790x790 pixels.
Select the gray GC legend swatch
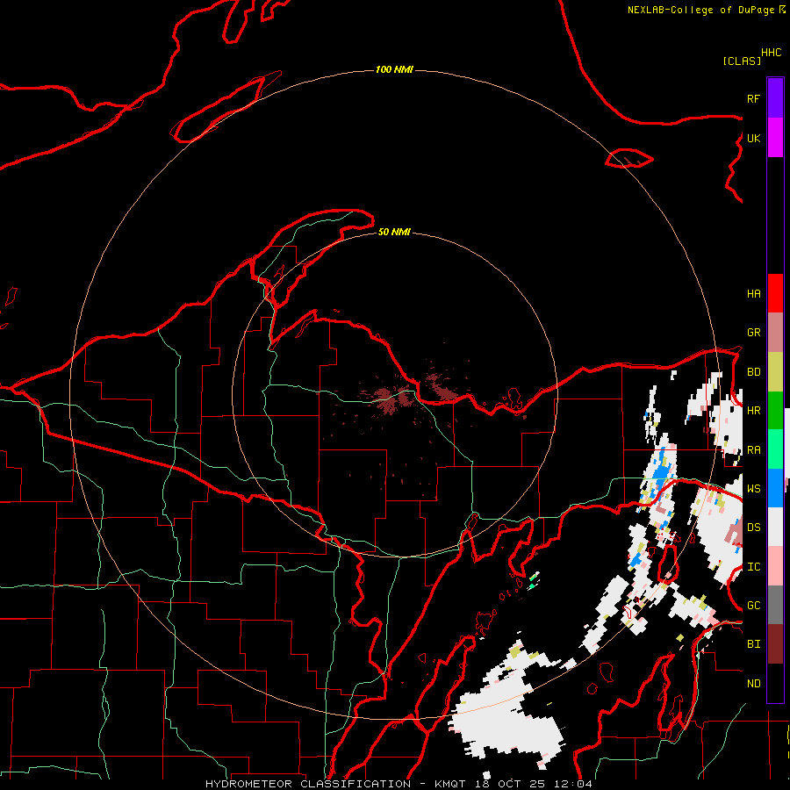click(x=775, y=605)
